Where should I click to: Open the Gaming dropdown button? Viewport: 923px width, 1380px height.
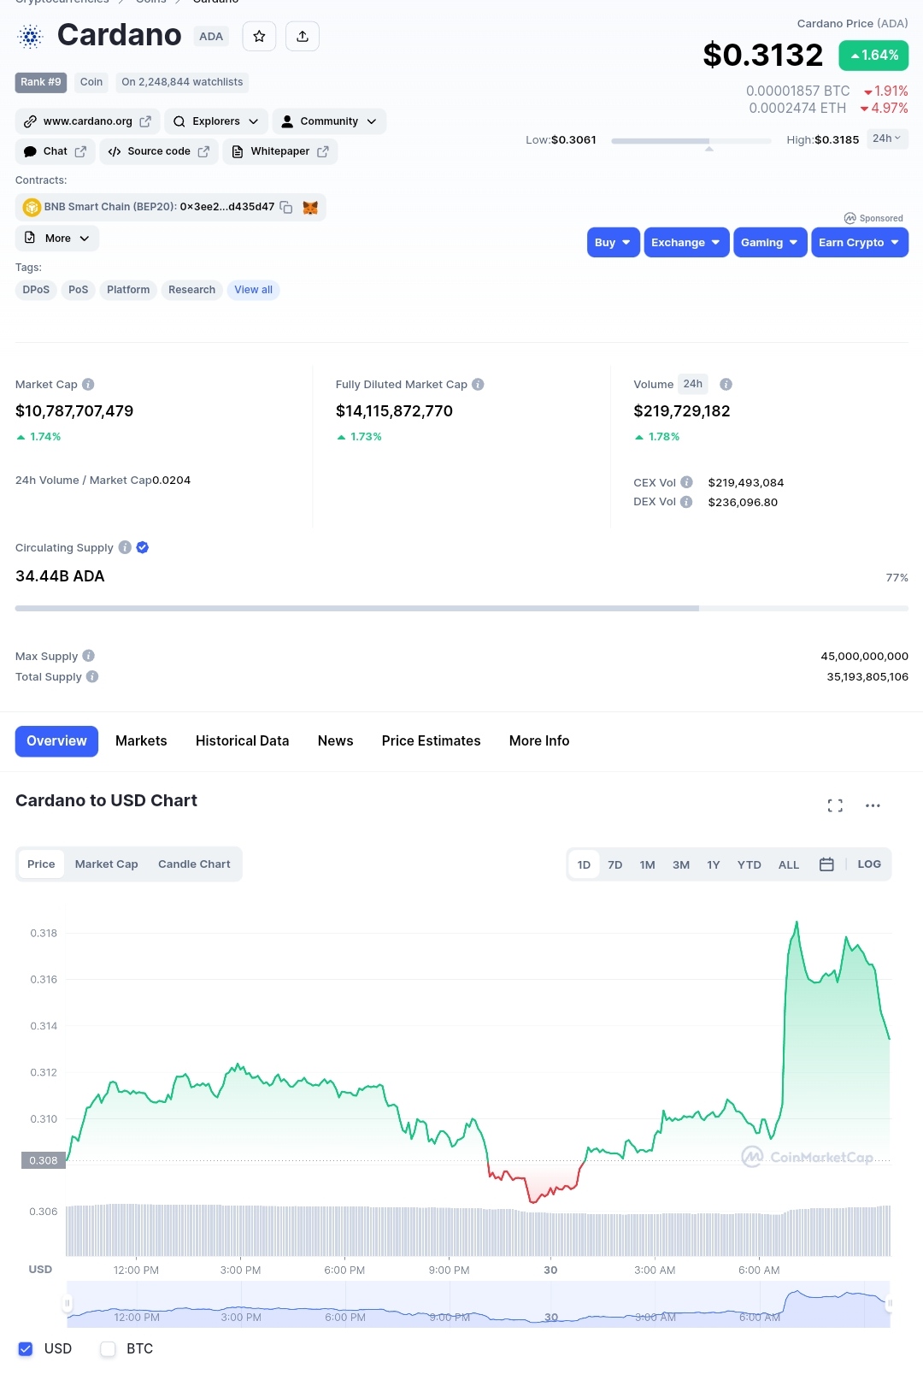(x=770, y=242)
